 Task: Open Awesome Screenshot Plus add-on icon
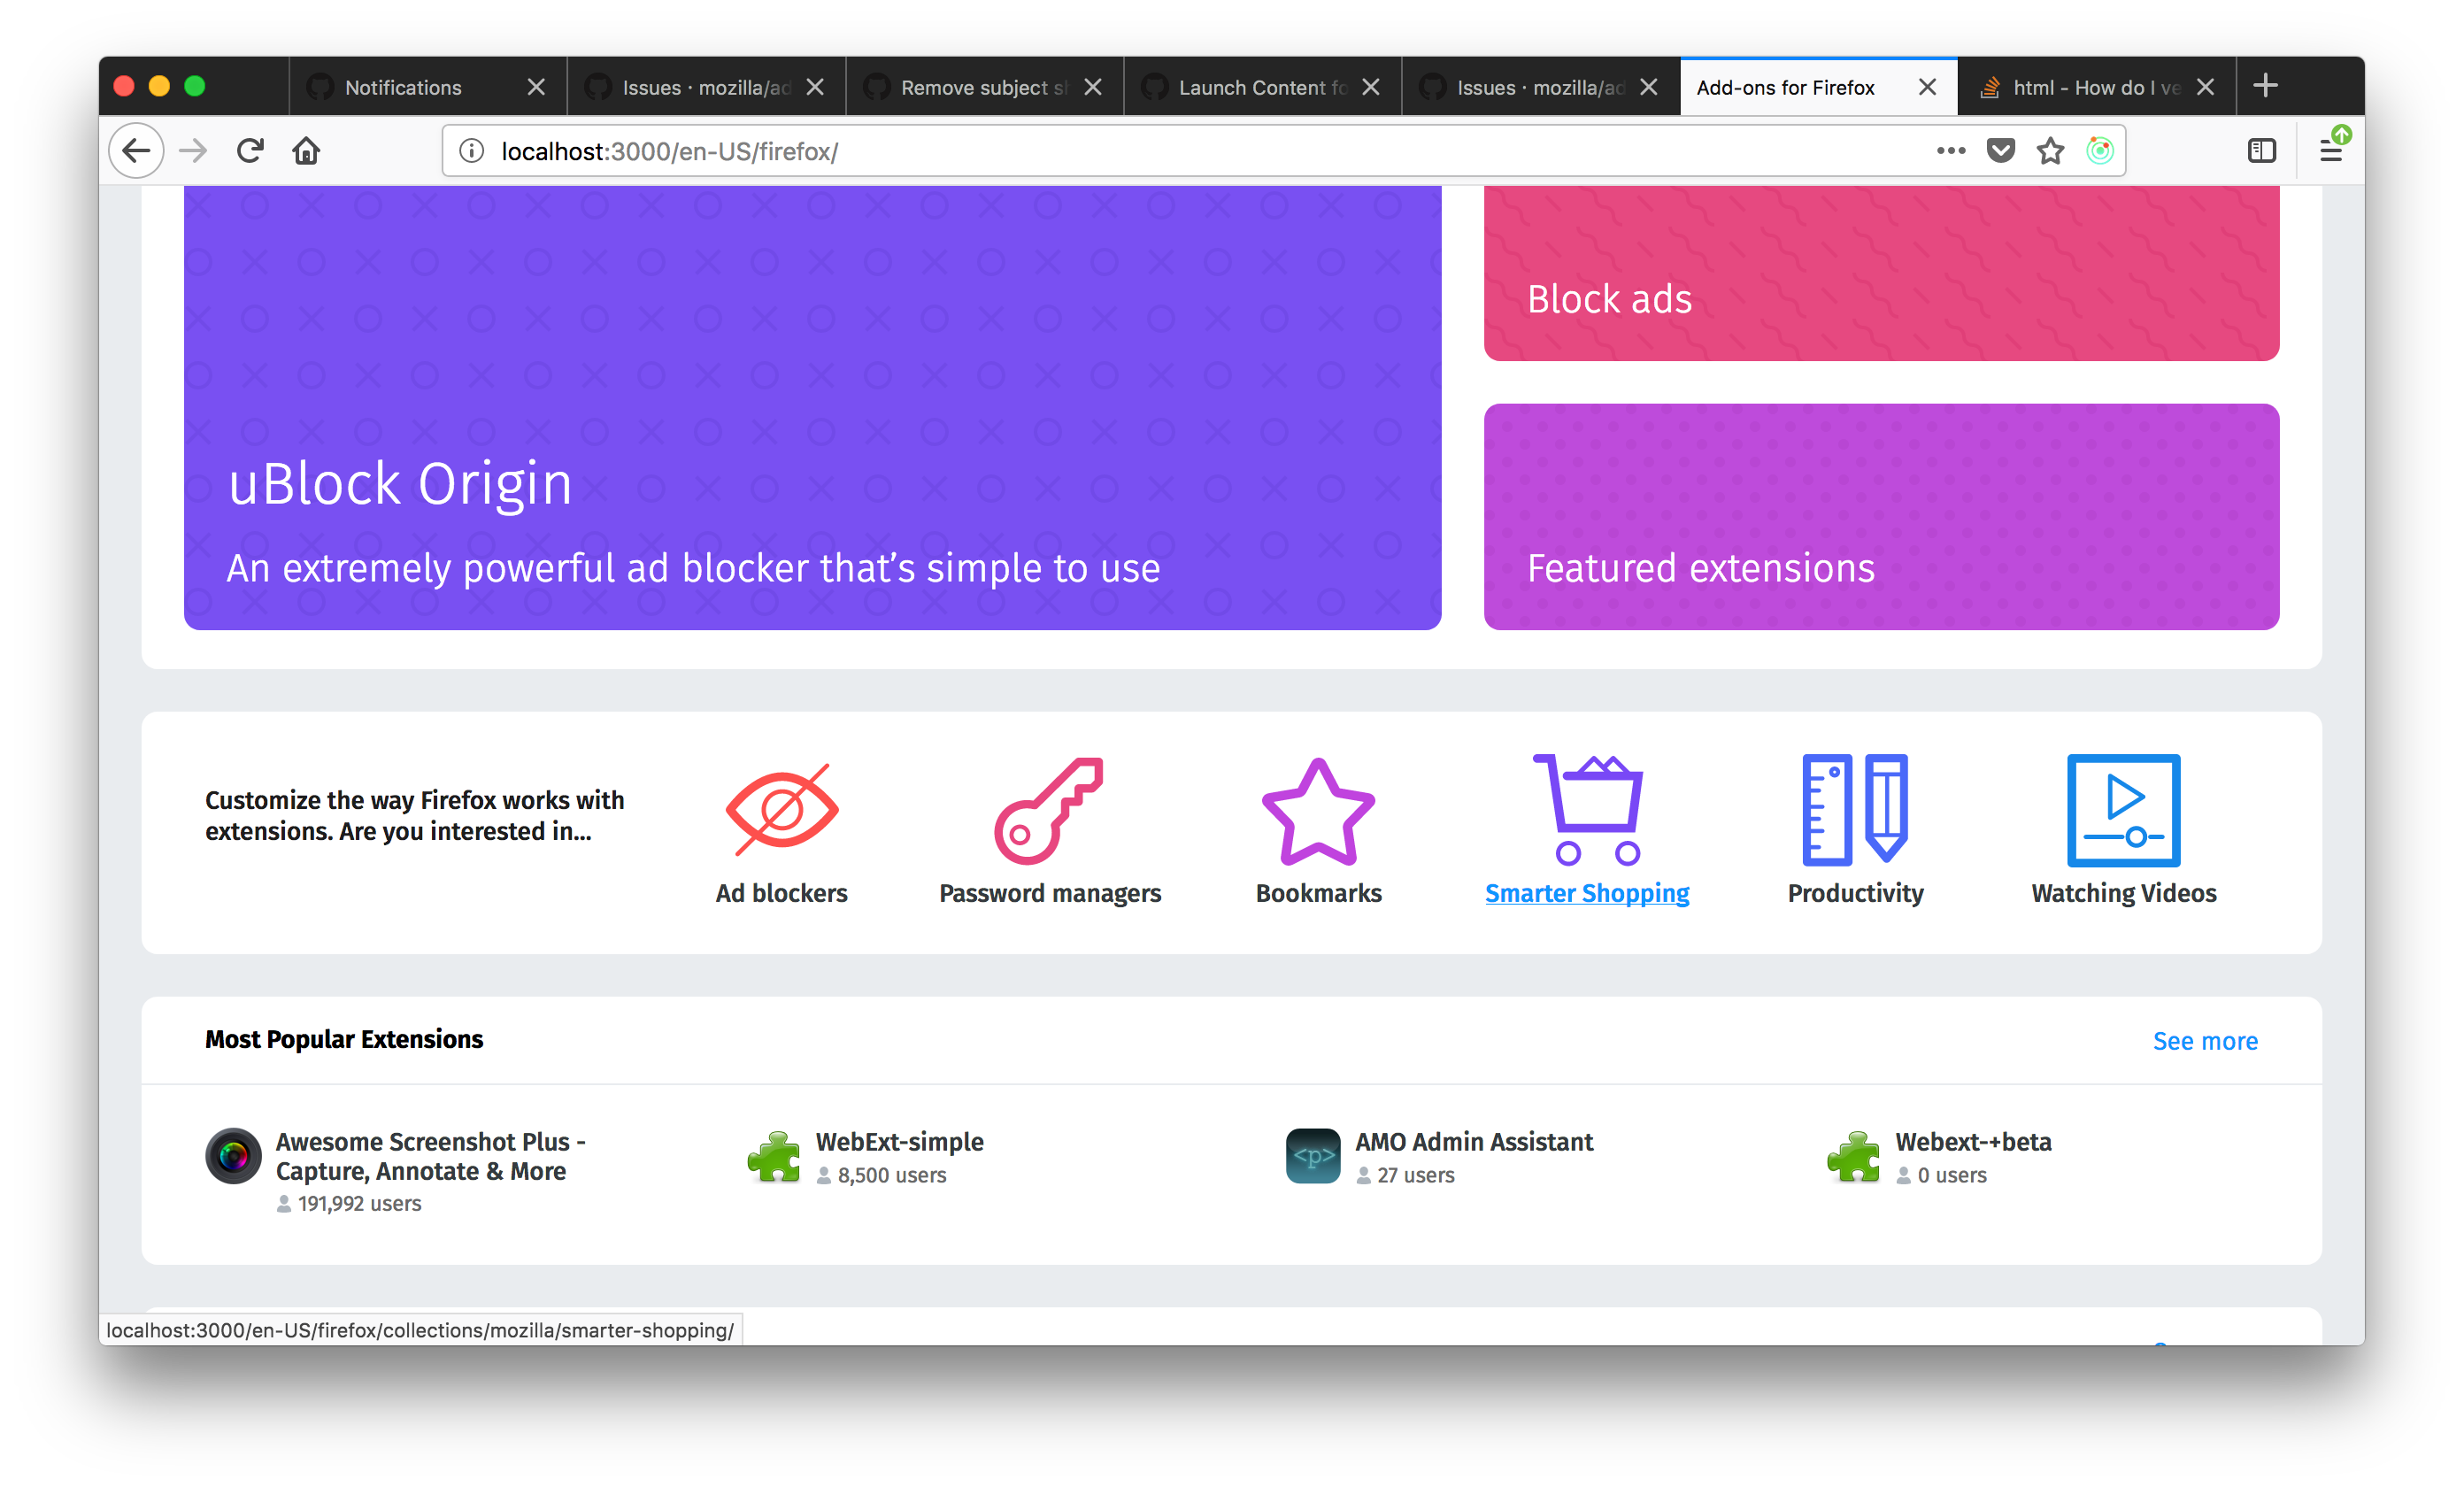click(x=233, y=1156)
